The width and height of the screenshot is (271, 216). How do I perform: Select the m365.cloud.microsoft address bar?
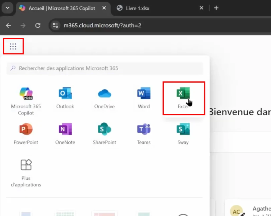point(102,26)
